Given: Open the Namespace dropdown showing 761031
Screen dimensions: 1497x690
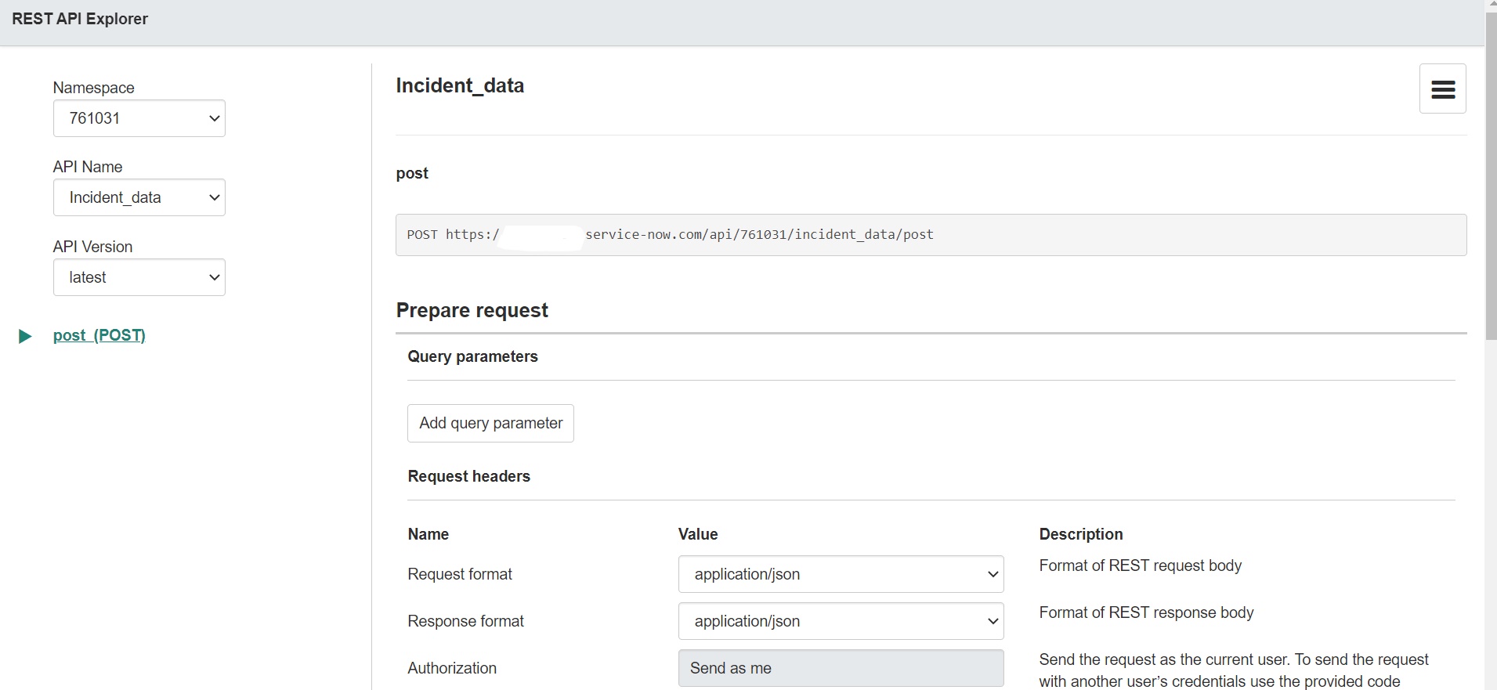Looking at the screenshot, I should point(139,118).
